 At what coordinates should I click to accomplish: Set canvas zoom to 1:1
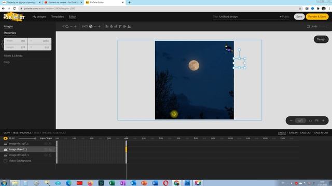click(x=310, y=120)
